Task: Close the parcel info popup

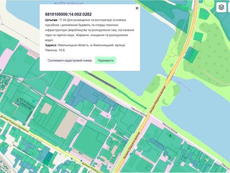Action: 137,8
